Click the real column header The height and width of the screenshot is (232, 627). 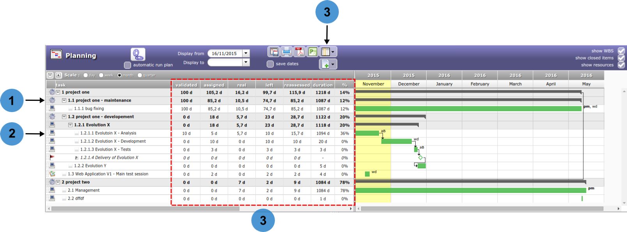242,85
